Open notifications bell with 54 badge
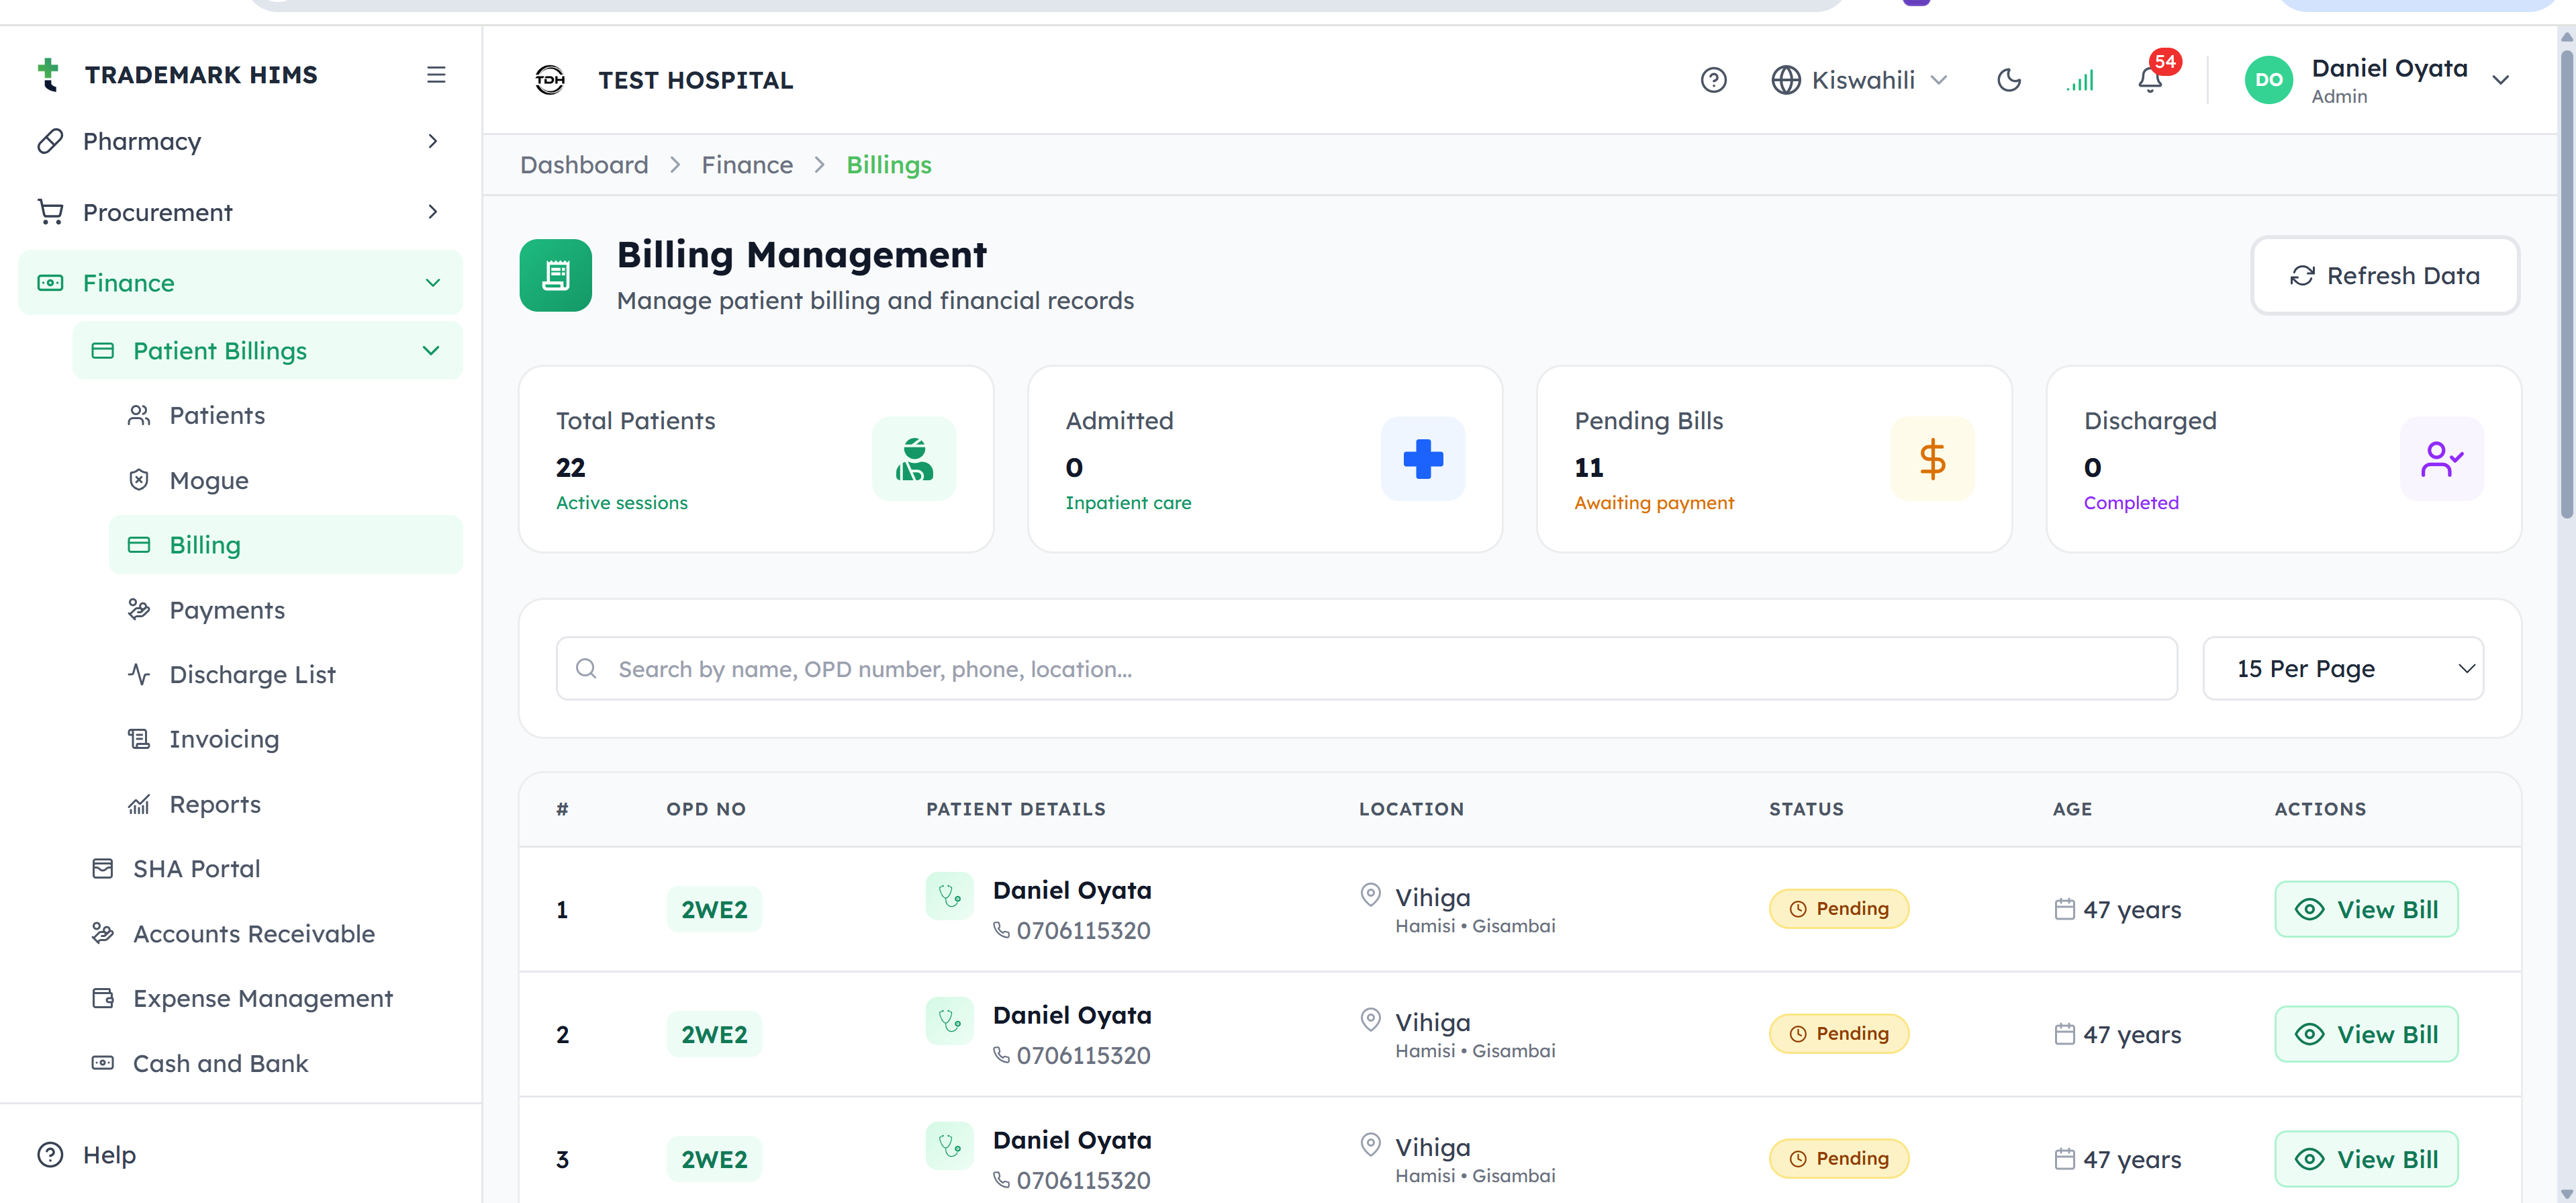2576x1203 pixels. [2150, 80]
